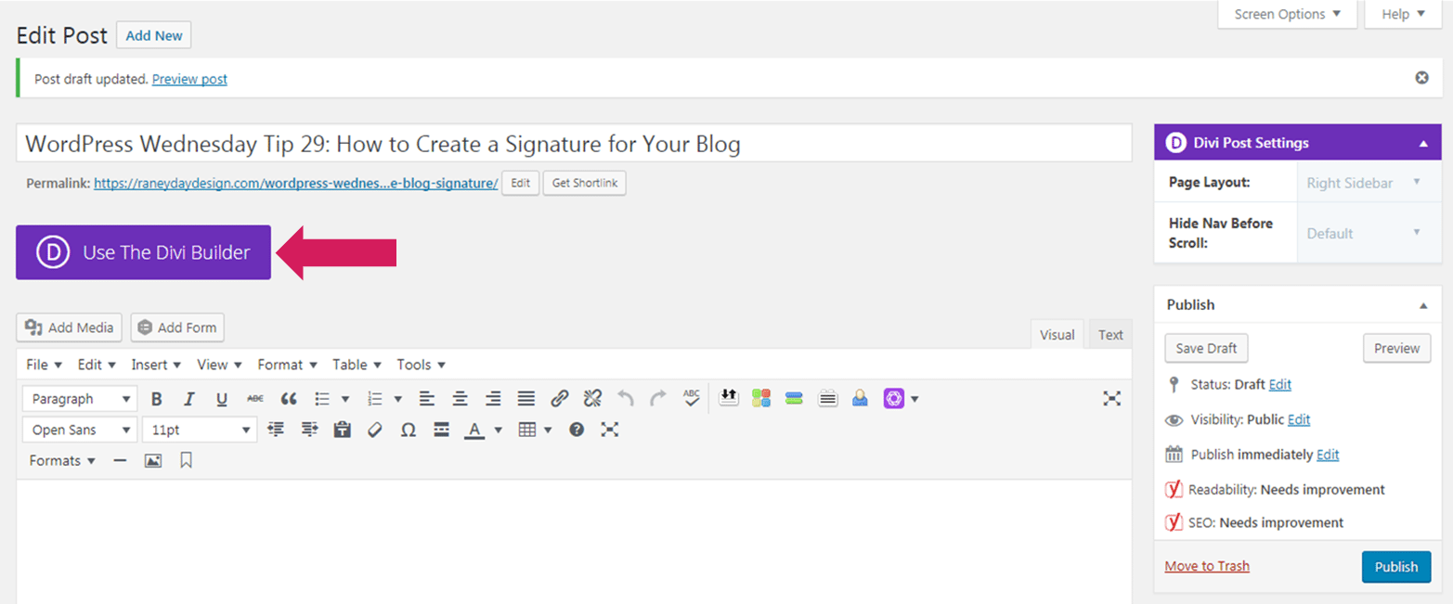Click the Add Media button
The image size is (1453, 604).
(70, 328)
